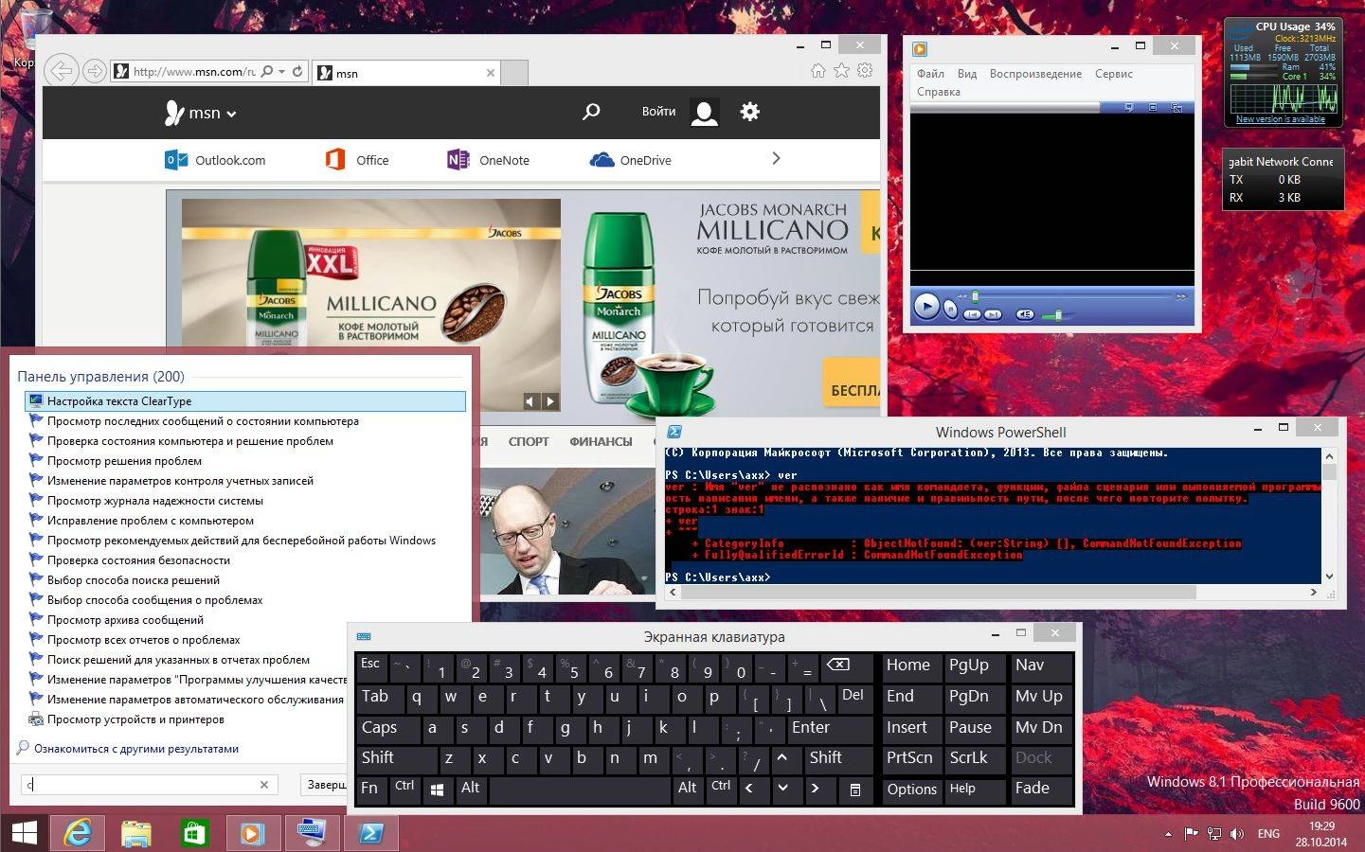
Task: Refresh the page in Internet Explorer
Action: 297,71
